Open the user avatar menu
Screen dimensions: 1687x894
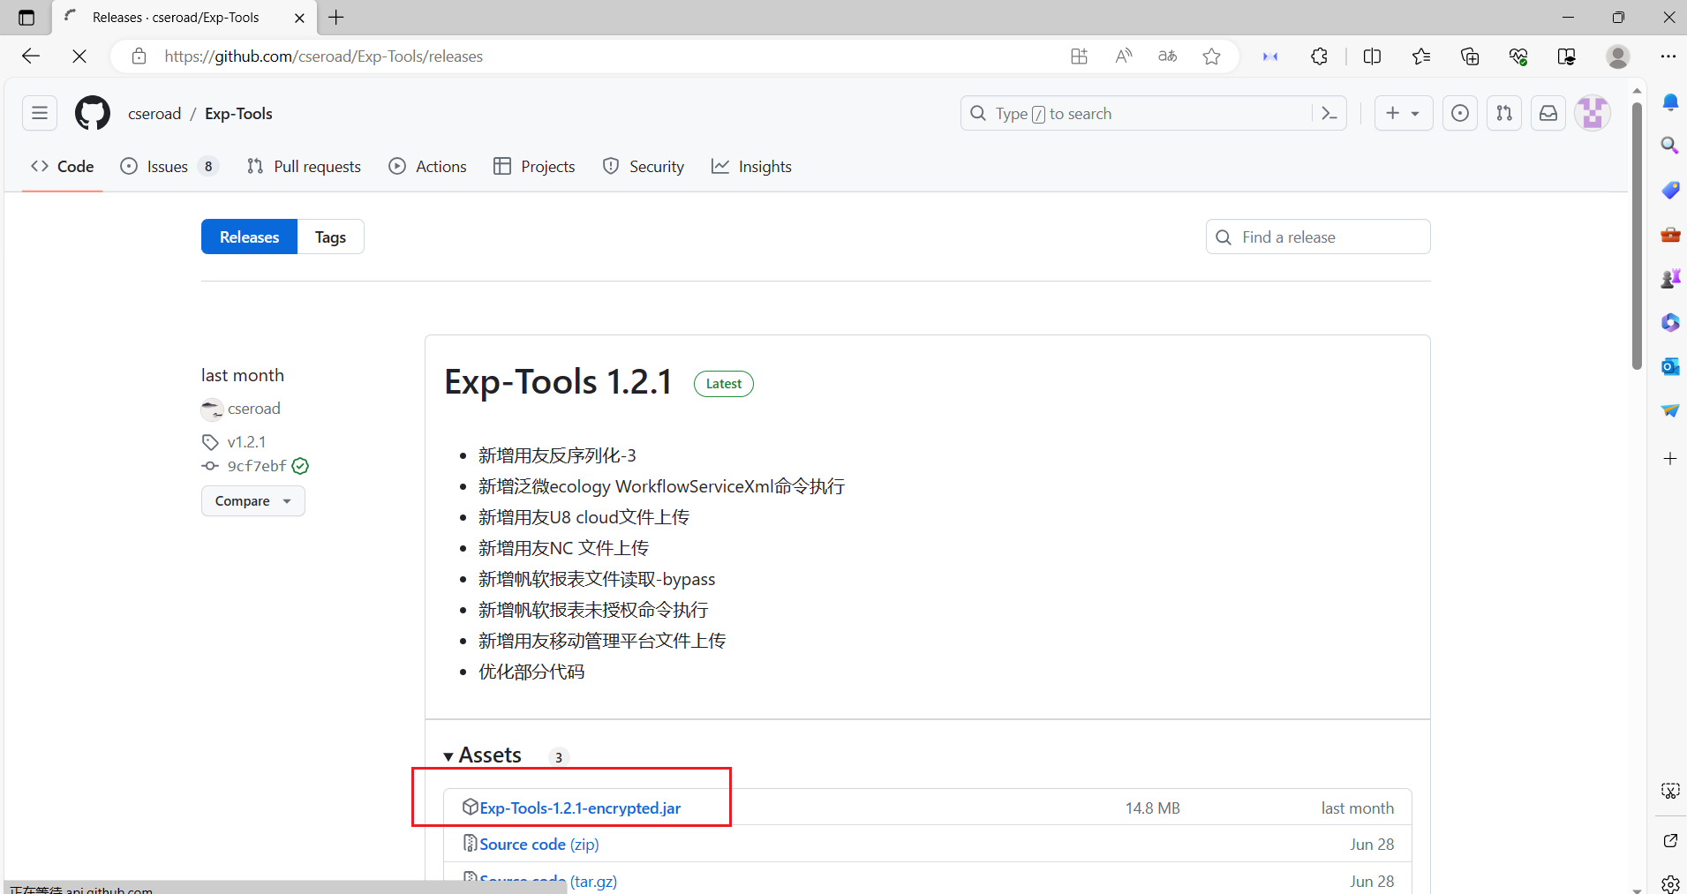tap(1593, 113)
